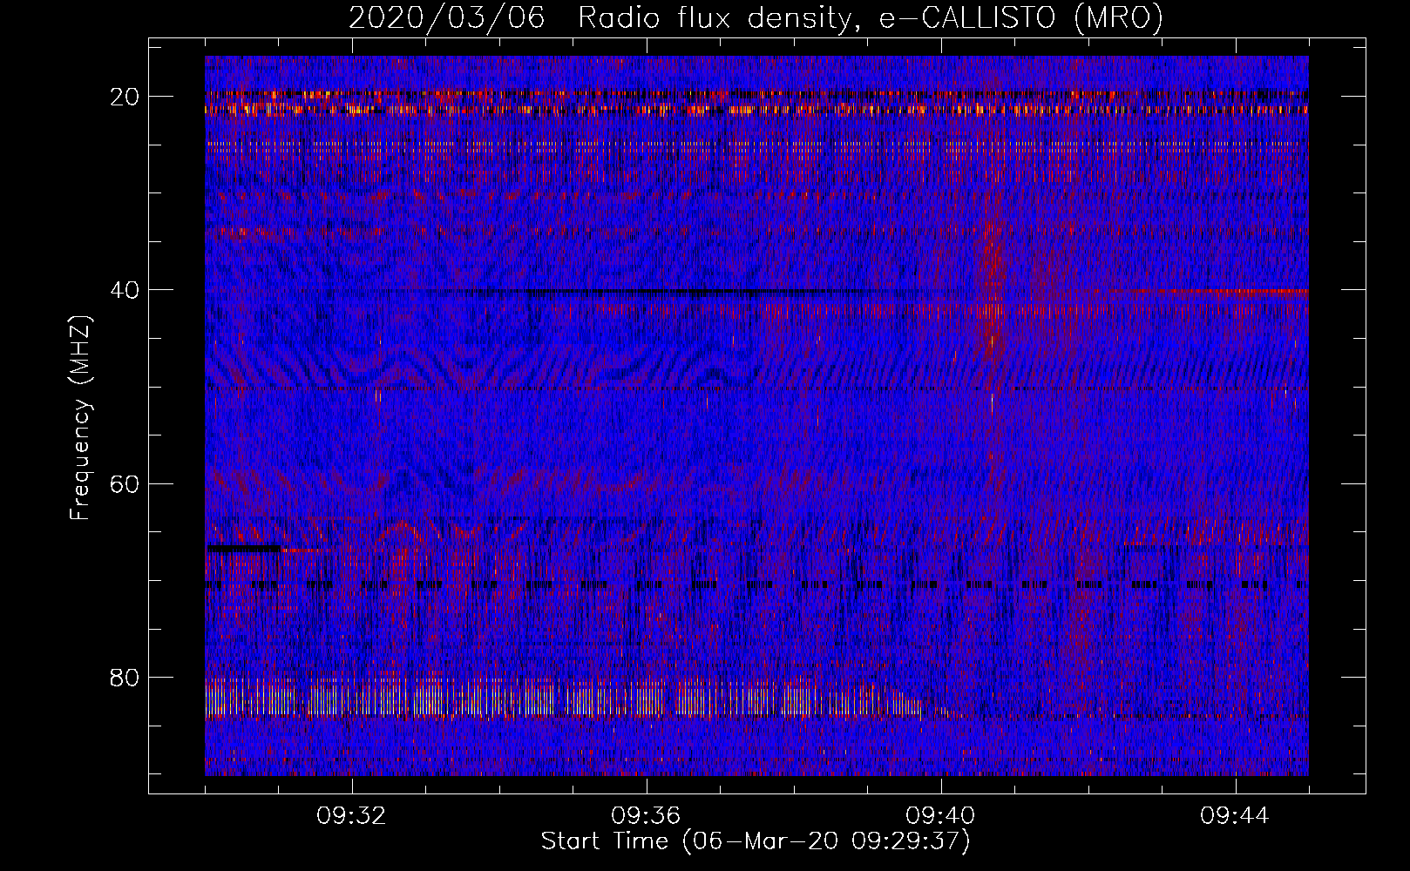Click the 09:40 time tick label

click(x=940, y=816)
